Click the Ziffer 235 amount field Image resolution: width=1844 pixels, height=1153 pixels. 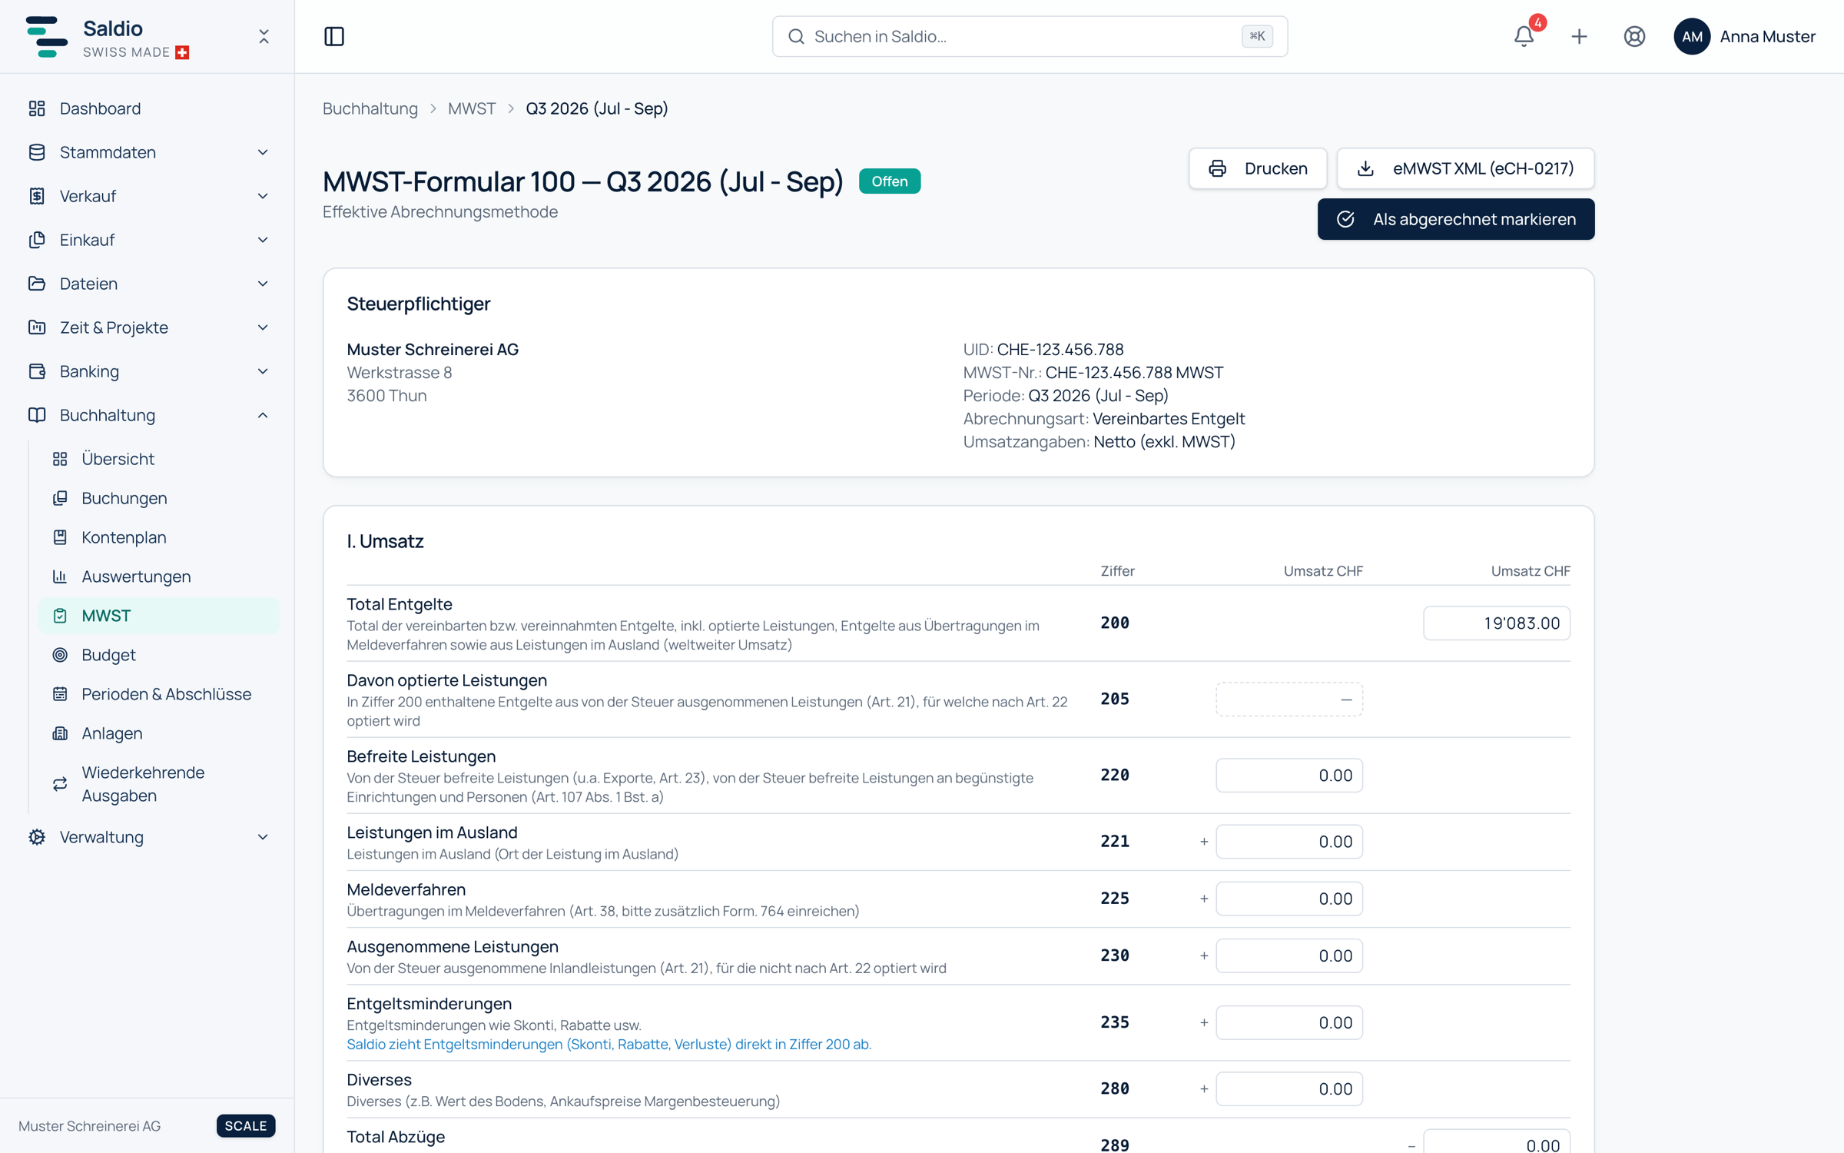(1289, 1022)
